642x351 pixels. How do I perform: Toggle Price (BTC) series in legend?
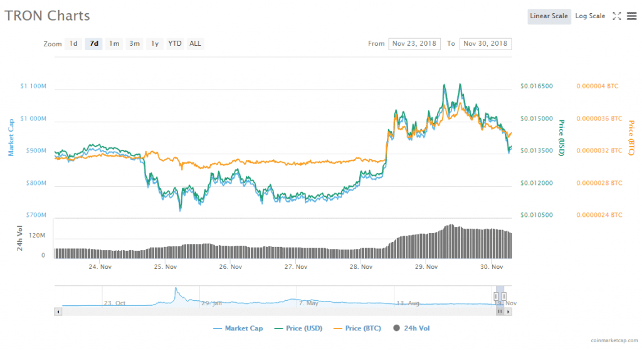coord(357,328)
